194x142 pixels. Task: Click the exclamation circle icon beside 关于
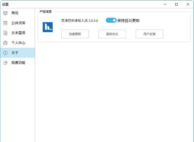(x=5, y=53)
